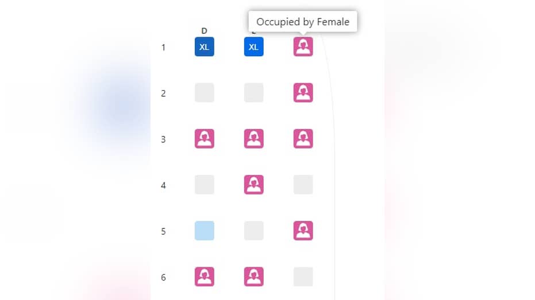Choose empty grey middle seat in row 5
This screenshot has height=300, width=535.
pos(253,231)
